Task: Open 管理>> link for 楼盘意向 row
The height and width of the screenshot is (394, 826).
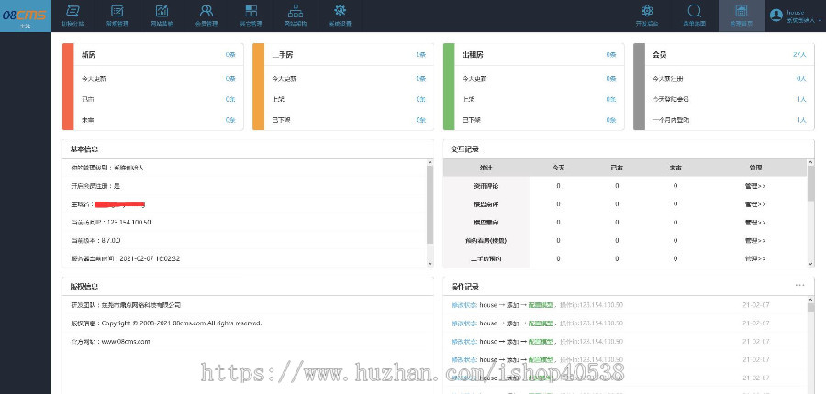Action: [755, 223]
